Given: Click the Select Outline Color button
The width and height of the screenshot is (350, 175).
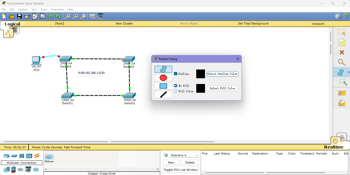Looking at the screenshot, I should click(222, 74).
